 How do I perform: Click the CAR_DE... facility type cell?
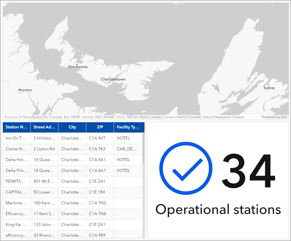(x=127, y=149)
